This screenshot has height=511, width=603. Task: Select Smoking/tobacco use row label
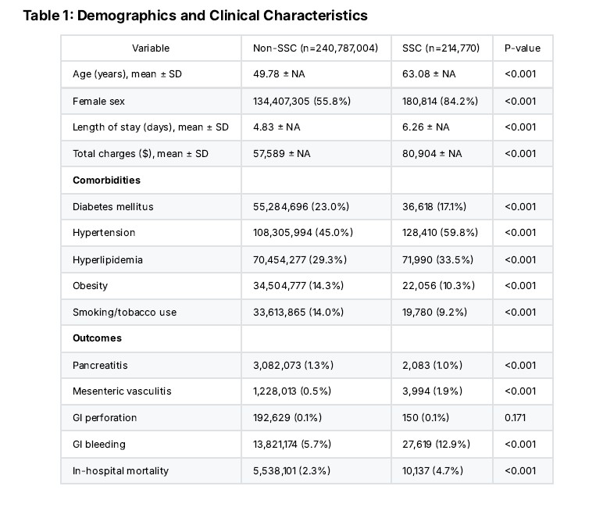(125, 312)
